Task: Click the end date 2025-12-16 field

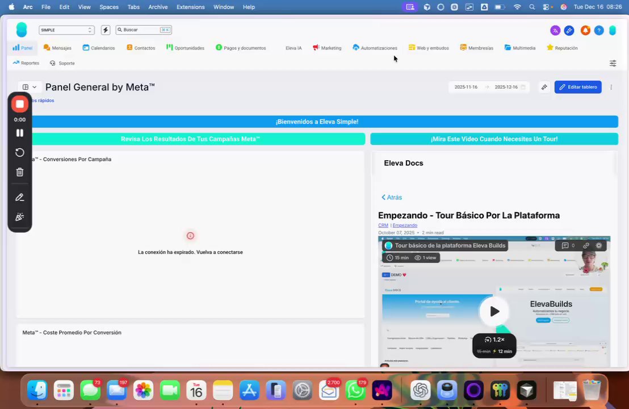Action: (506, 87)
